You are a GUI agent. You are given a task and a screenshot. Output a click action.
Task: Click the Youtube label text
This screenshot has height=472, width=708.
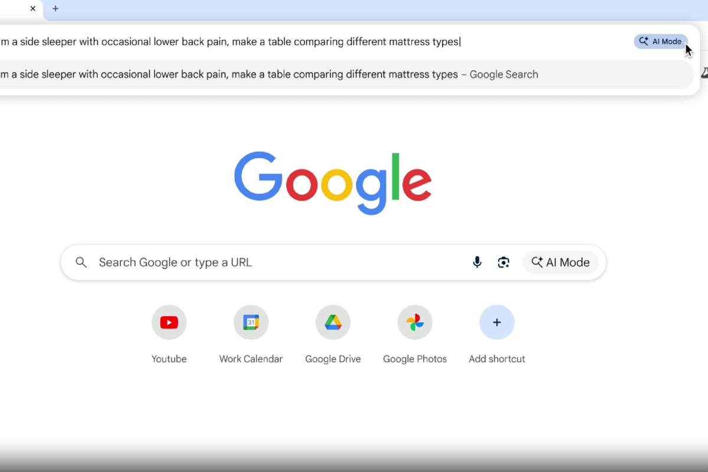pyautogui.click(x=169, y=359)
